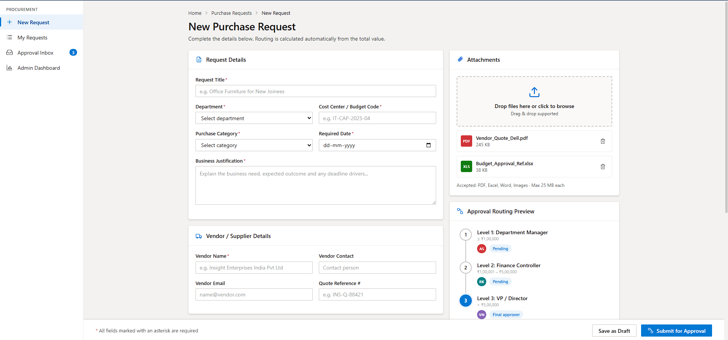This screenshot has width=728, height=340.
Task: Click the XLS icon for Budget_Approval_Ref.xlsx
Action: tap(466, 166)
